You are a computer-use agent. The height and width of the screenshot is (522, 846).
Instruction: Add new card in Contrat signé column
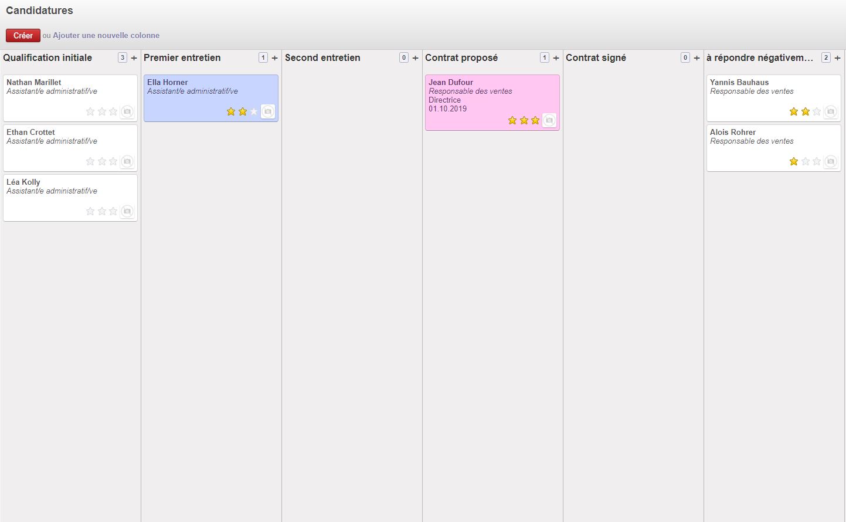(x=696, y=58)
